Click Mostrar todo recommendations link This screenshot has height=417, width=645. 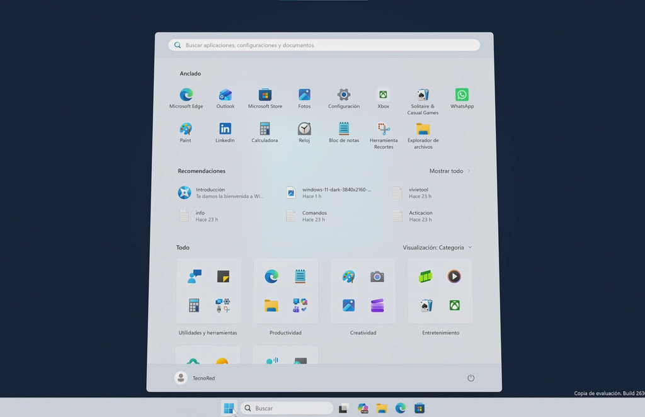(450, 171)
